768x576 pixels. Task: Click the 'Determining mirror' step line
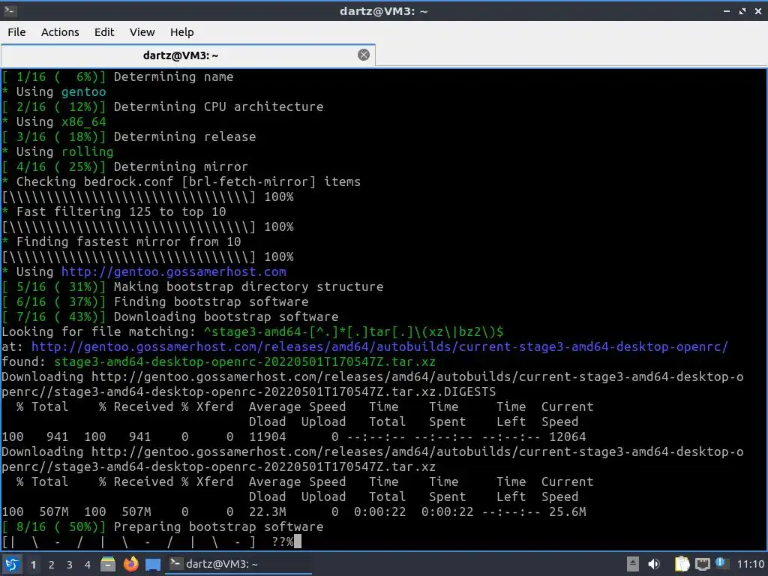tap(125, 166)
